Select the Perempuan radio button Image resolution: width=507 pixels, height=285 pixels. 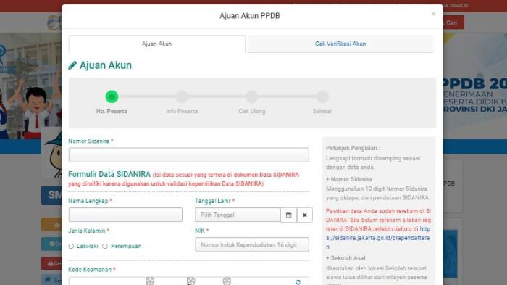pyautogui.click(x=105, y=246)
